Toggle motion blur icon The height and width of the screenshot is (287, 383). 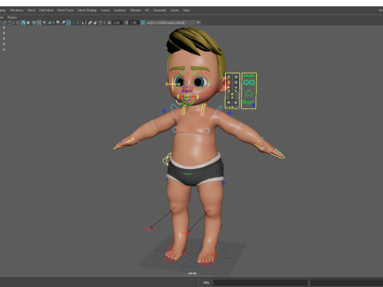click(x=63, y=22)
